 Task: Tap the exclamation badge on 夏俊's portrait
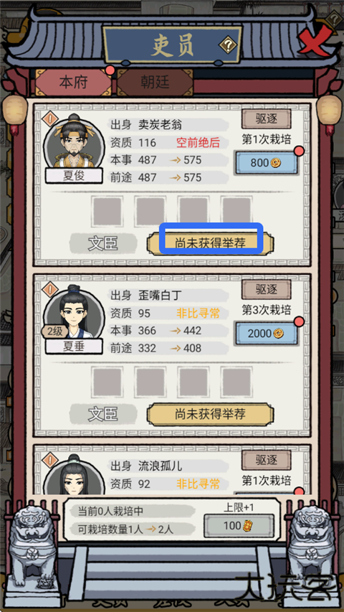(50, 118)
